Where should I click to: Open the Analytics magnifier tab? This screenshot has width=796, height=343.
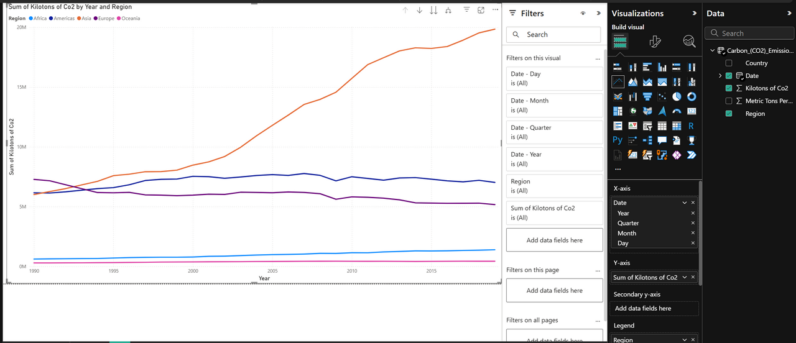click(x=689, y=42)
